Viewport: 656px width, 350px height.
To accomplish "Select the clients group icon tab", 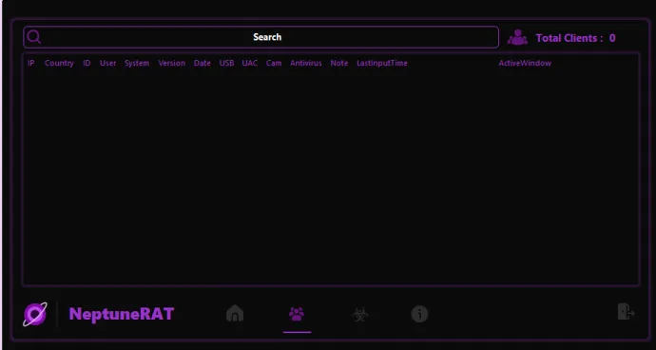I will coord(297,314).
